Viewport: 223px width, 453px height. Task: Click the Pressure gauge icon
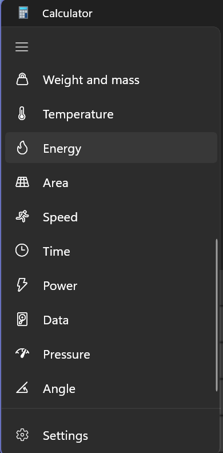point(22,353)
